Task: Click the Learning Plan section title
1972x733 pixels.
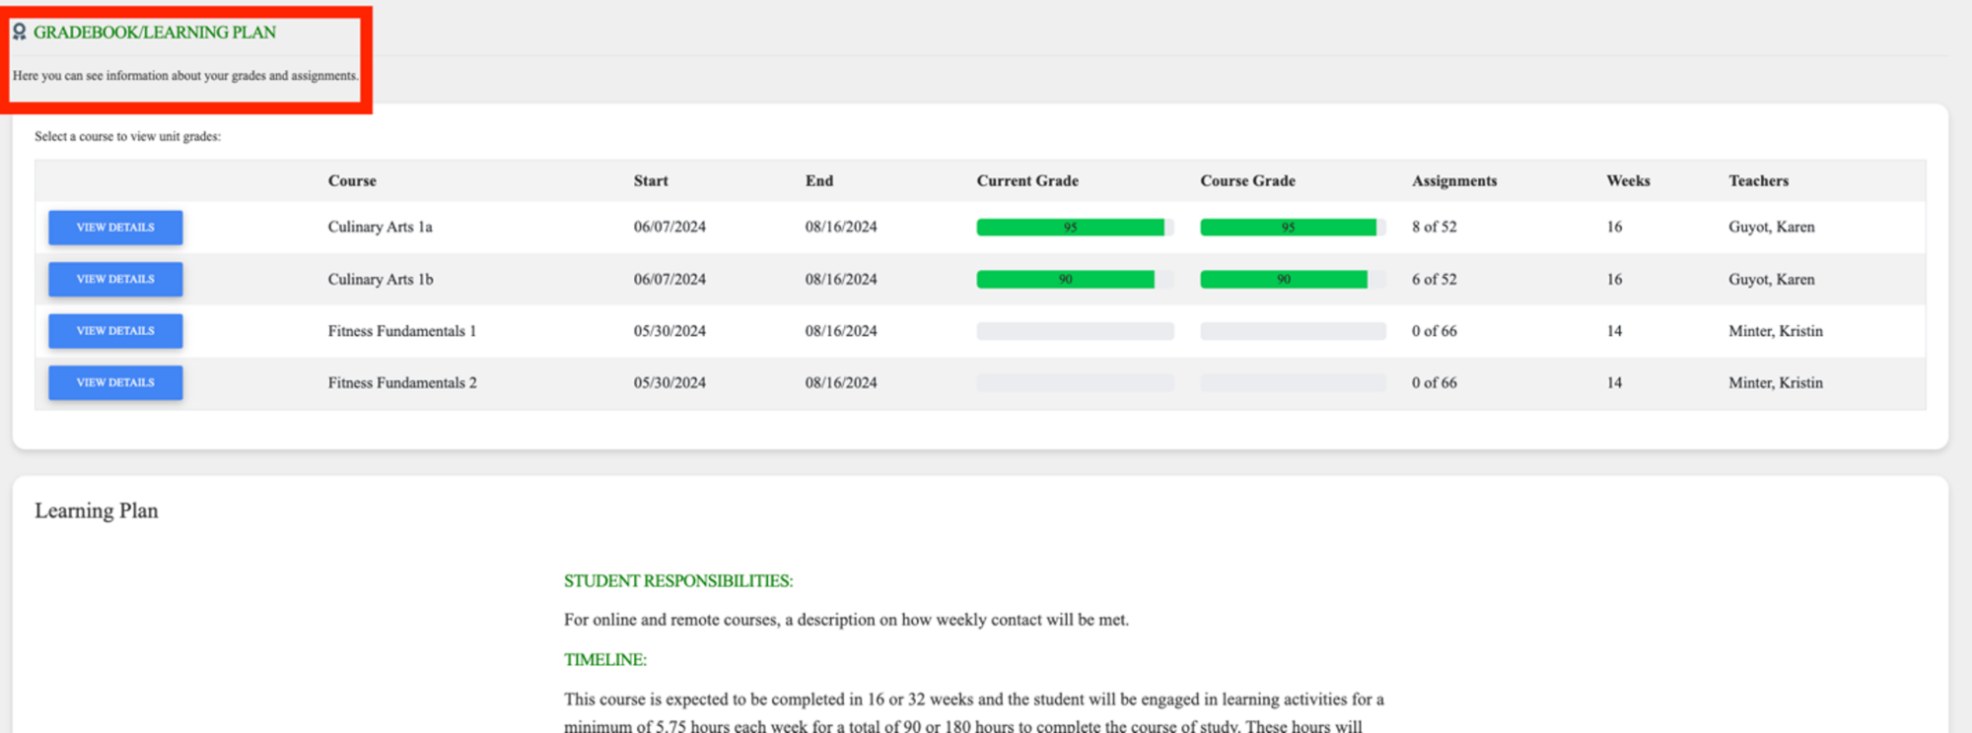Action: point(97,510)
